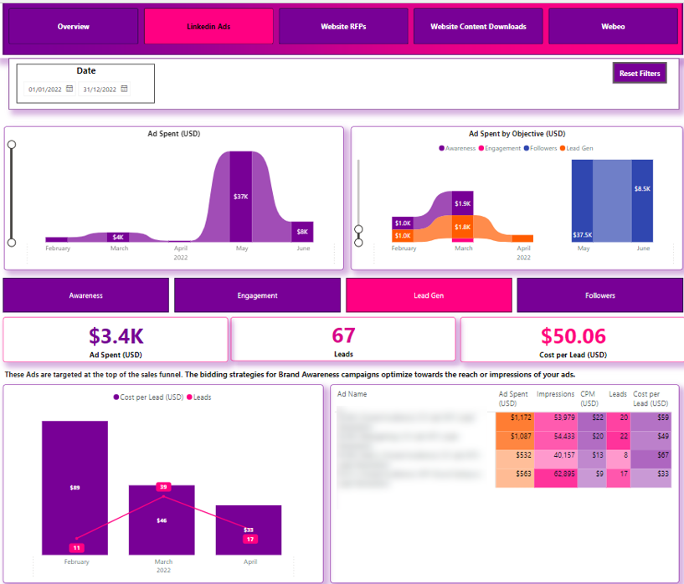The height and width of the screenshot is (584, 684).
Task: Click the Engagement legend item in Objective chart
Action: pos(500,148)
